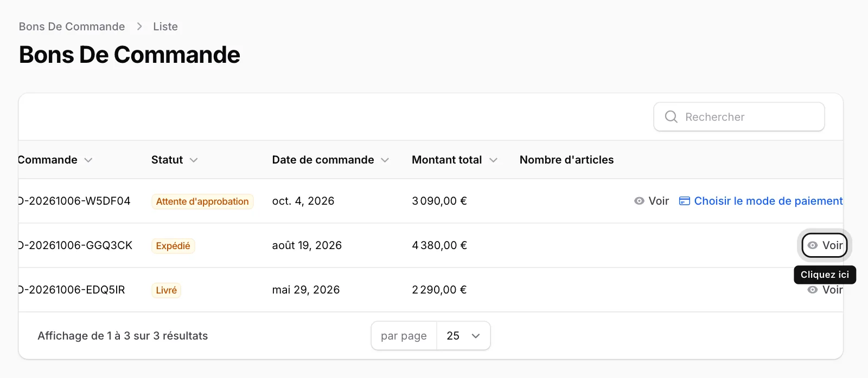Click the eye icon in the GGQ3CK row

coord(813,245)
